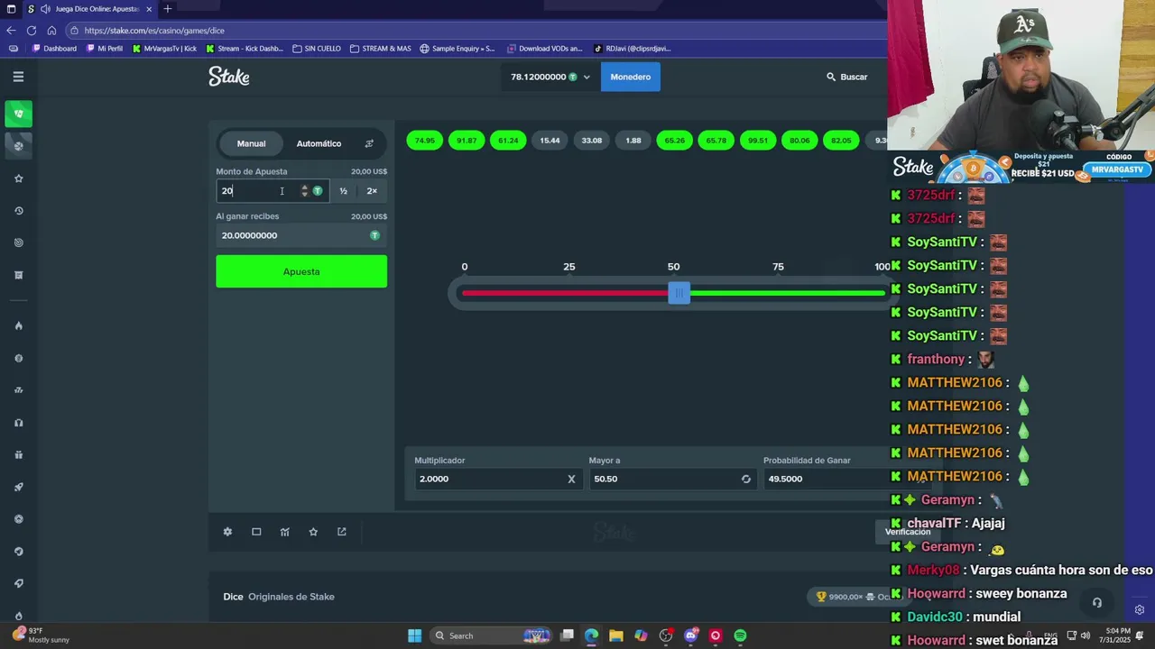This screenshot has height=649, width=1155.
Task: Click past result 74.95 chip
Action: pos(424,141)
